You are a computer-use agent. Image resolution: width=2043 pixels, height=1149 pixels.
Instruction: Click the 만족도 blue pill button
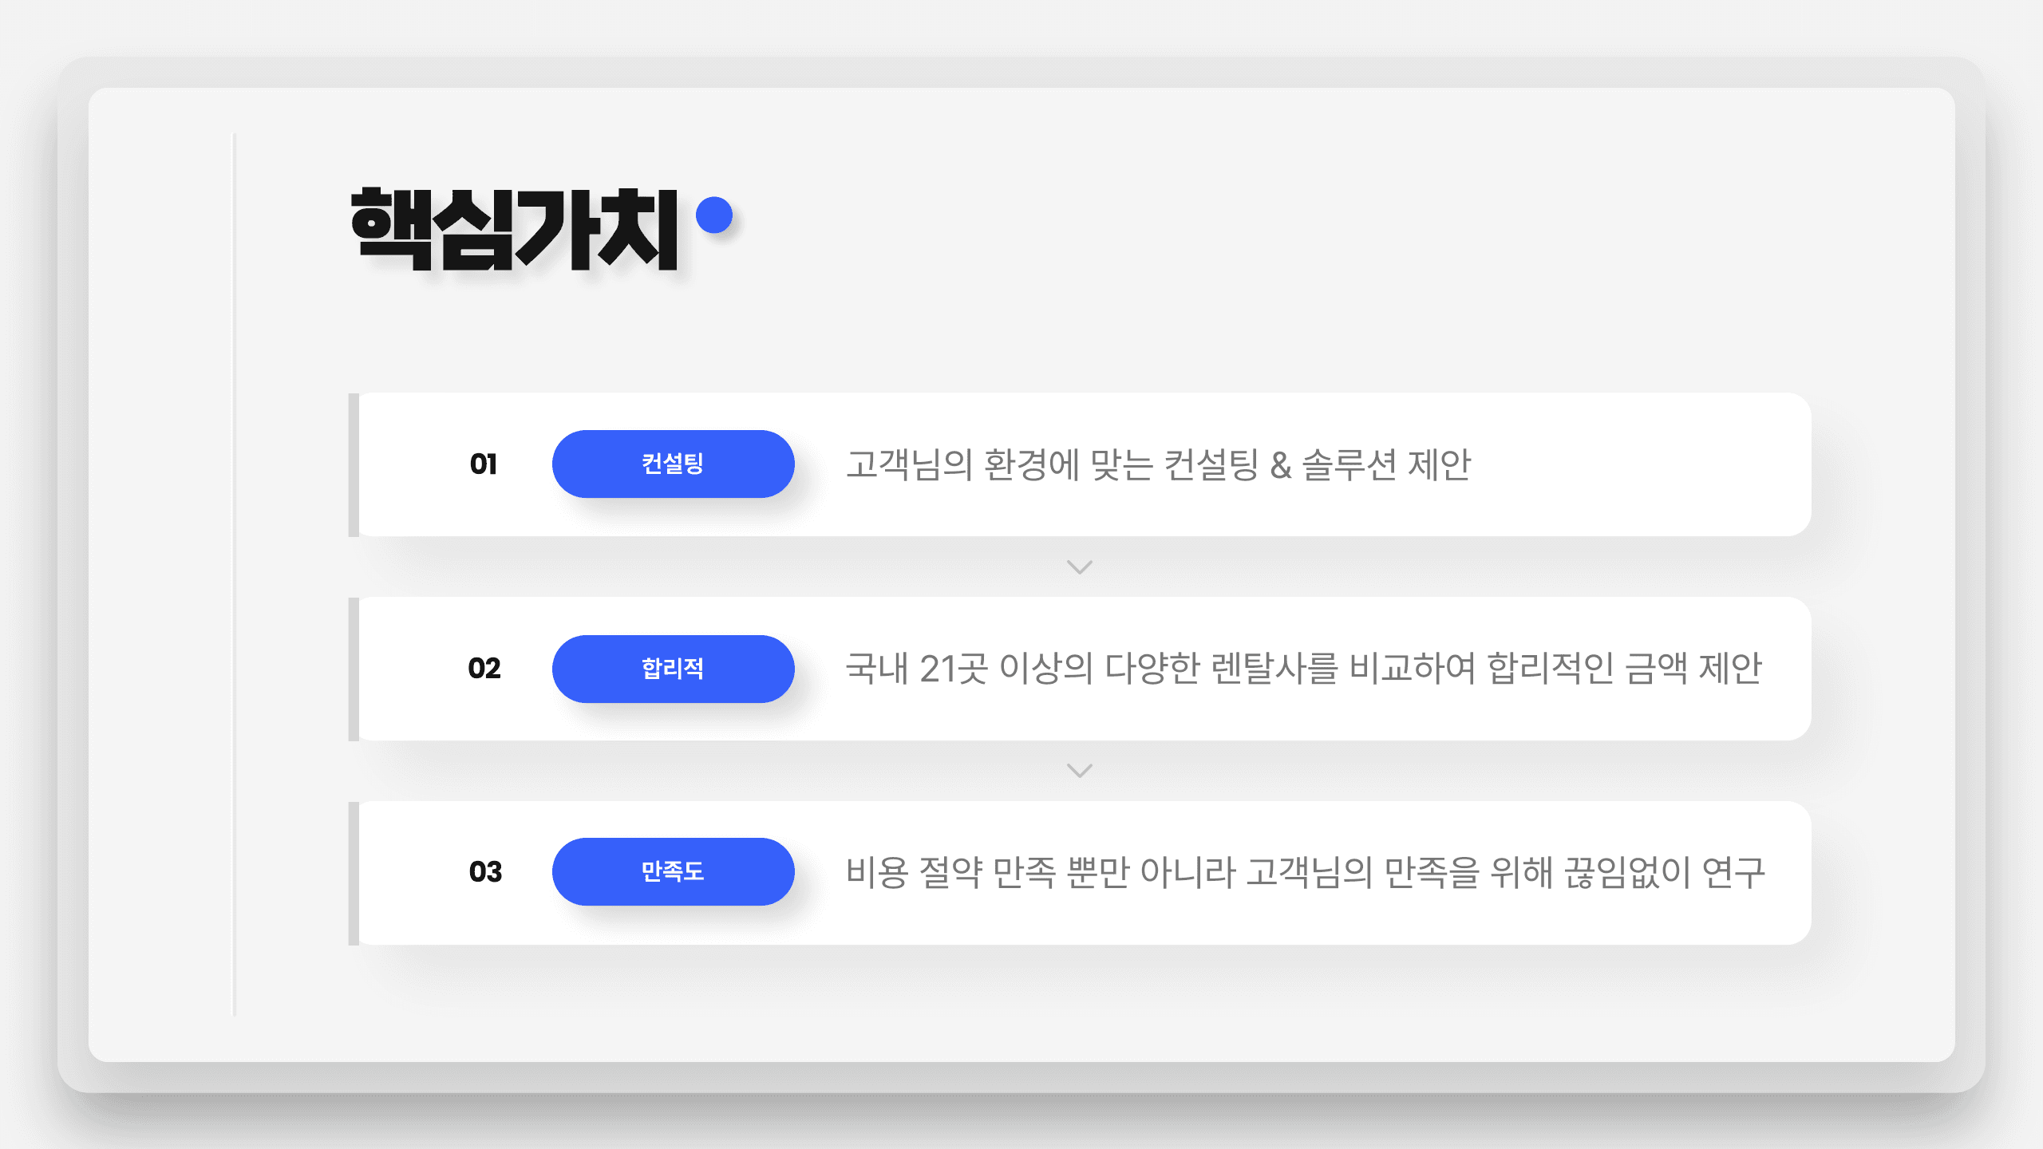[x=673, y=871]
